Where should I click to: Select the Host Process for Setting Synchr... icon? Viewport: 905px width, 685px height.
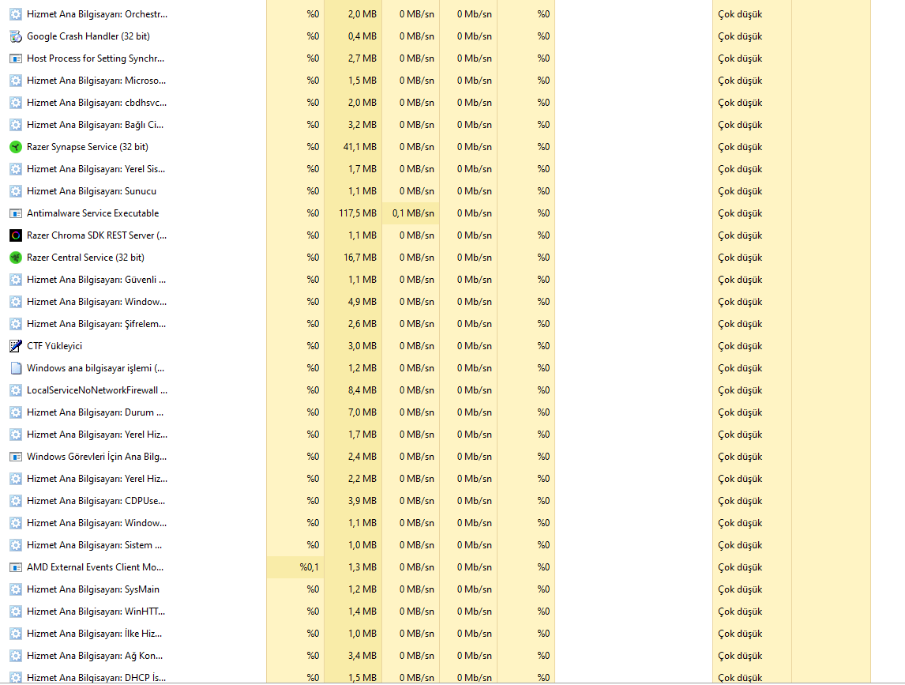pyautogui.click(x=16, y=58)
